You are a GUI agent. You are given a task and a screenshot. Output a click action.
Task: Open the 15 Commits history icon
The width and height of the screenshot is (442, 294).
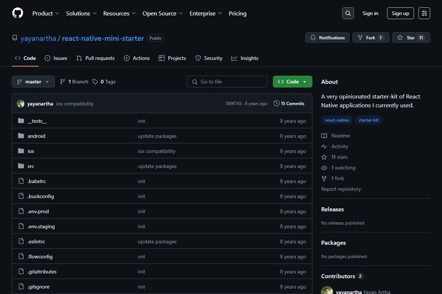[x=277, y=104]
